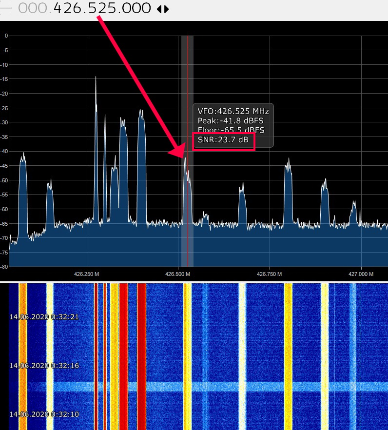
Task: Click the '-40' dB scale label
Action: click(4, 151)
